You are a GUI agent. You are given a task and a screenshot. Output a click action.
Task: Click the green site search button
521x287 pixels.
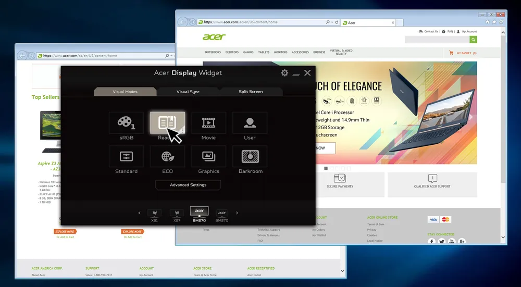point(473,40)
